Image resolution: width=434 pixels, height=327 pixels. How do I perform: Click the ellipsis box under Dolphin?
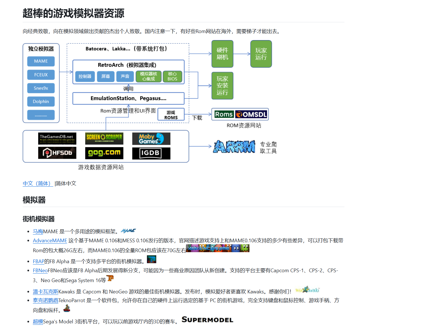click(41, 115)
